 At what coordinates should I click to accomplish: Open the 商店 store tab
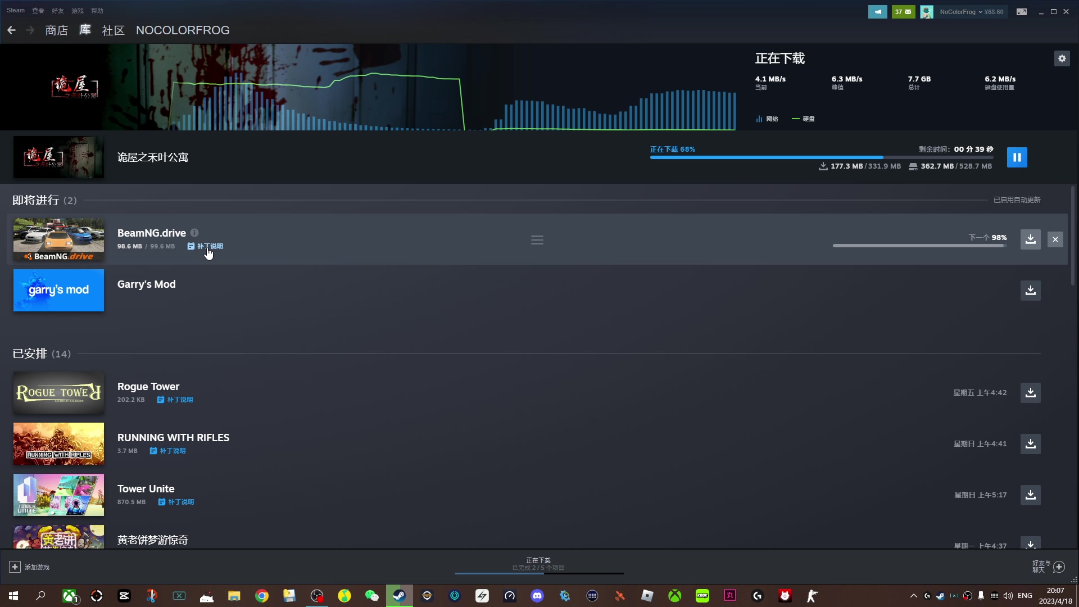[x=56, y=30]
